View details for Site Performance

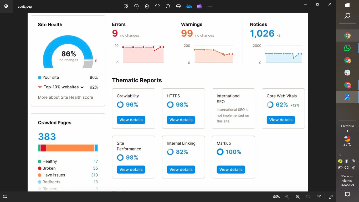[131, 170]
